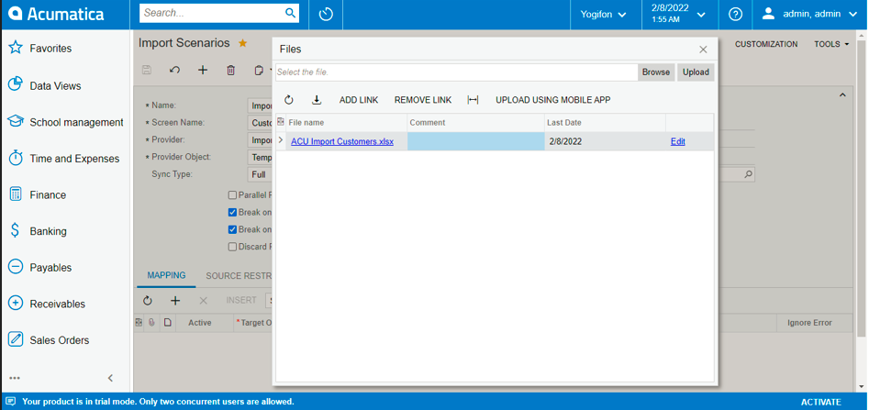Click the Select the file input field

point(457,72)
